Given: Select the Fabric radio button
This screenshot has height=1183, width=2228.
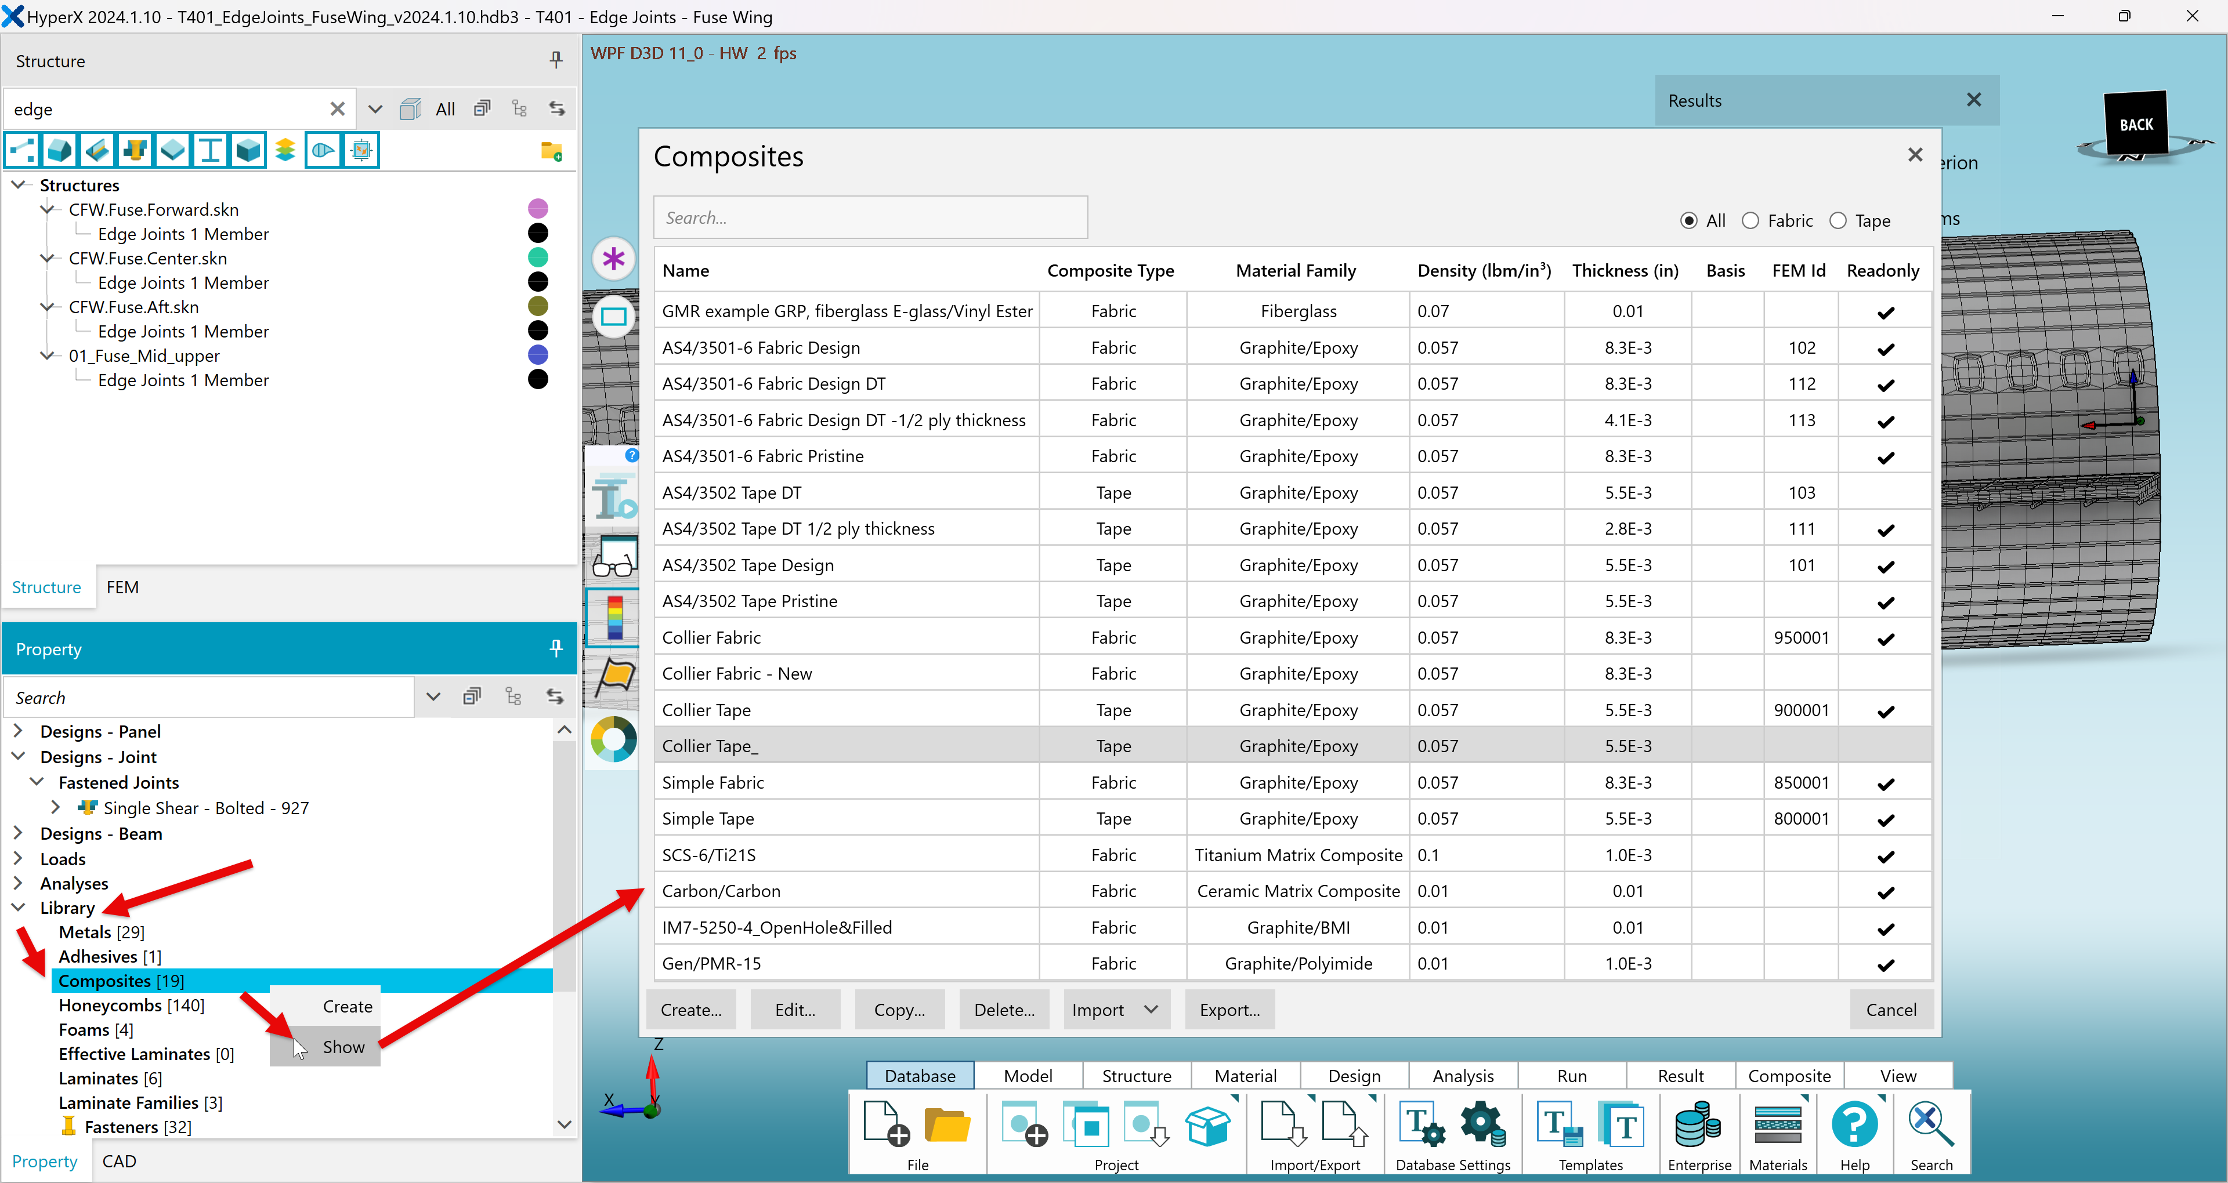Looking at the screenshot, I should pyautogui.click(x=1750, y=220).
